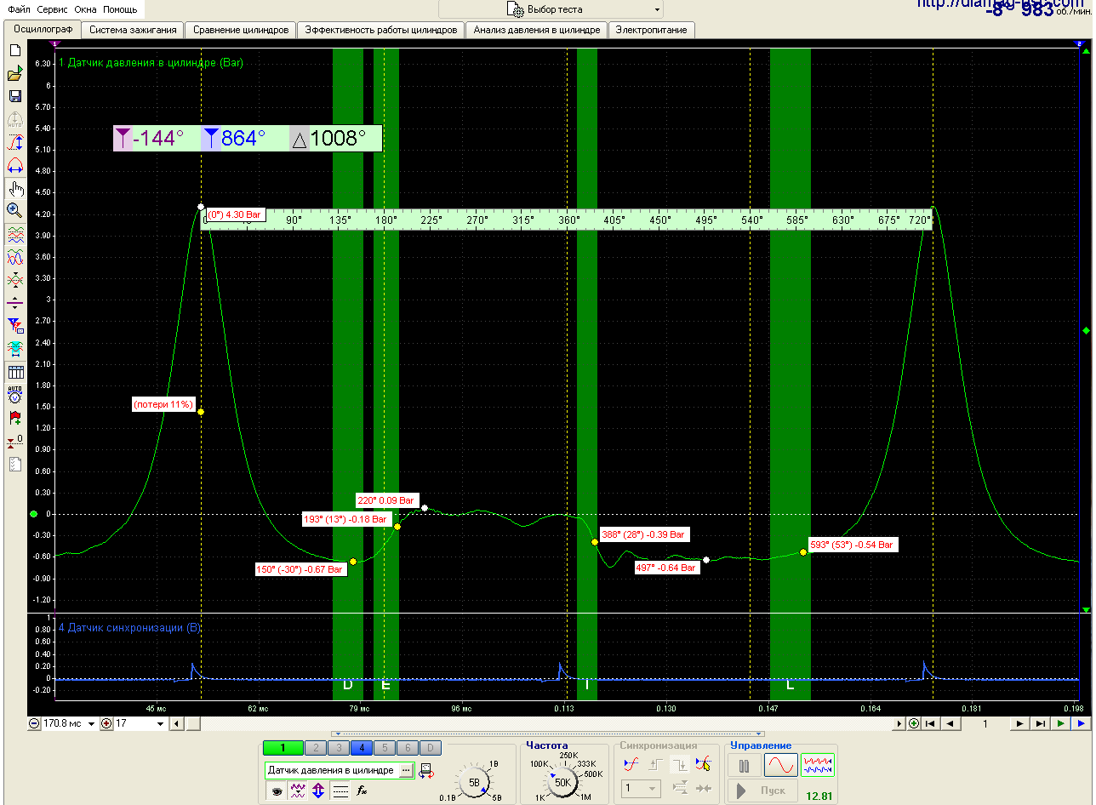Add a red flag marker
This screenshot has width=1096, height=805.
click(x=14, y=418)
